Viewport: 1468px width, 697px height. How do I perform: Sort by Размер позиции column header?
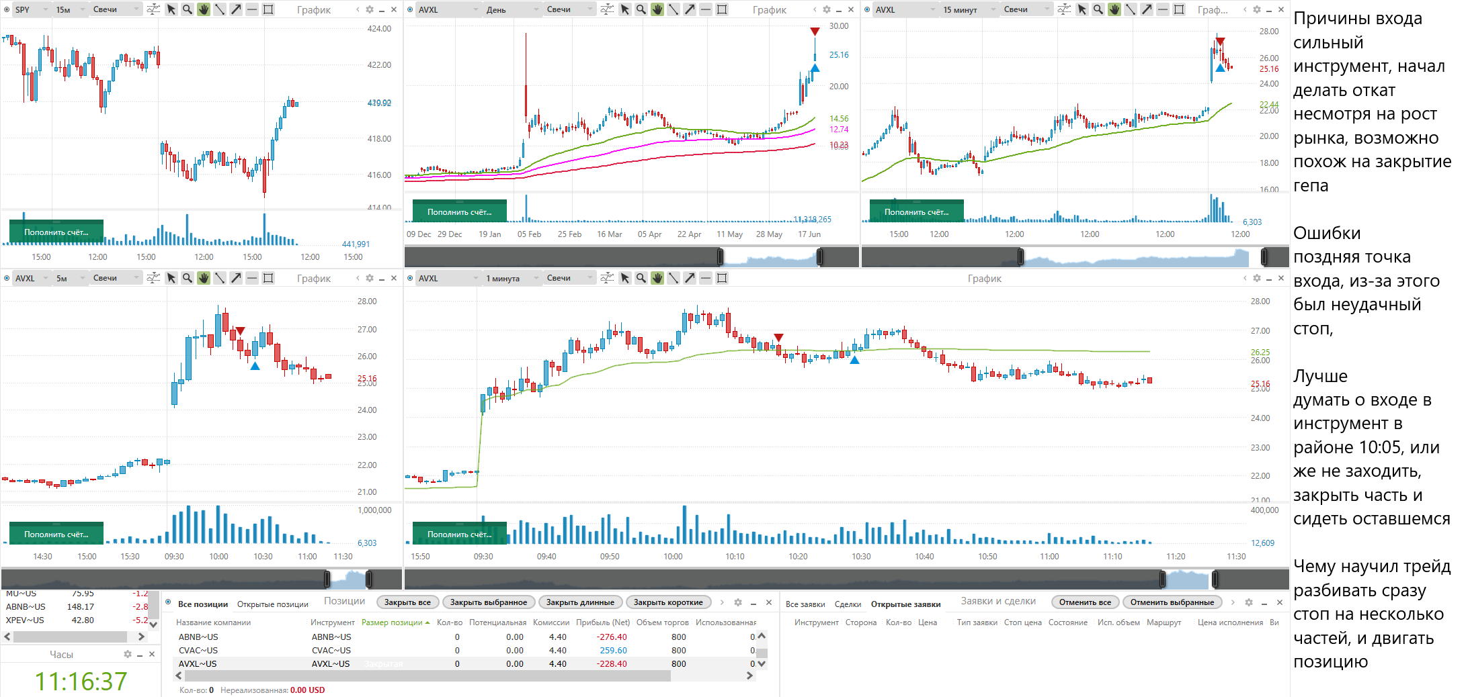pos(395,622)
